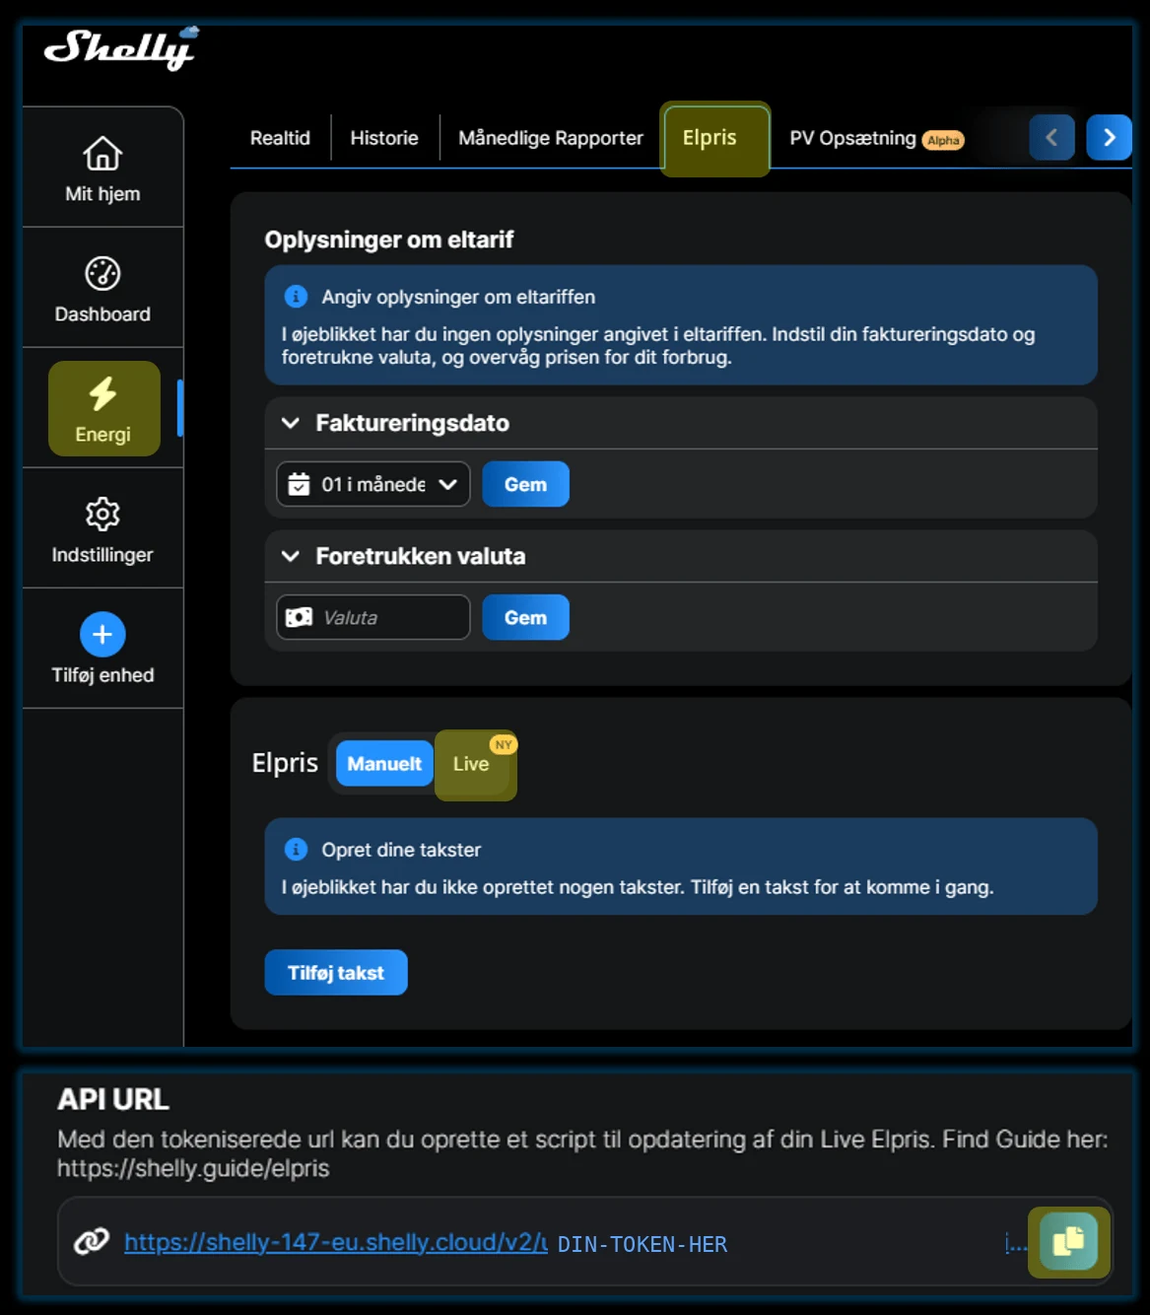Open the Månedlige Rapporter tab
Screen dimensions: 1150x1315
551,138
